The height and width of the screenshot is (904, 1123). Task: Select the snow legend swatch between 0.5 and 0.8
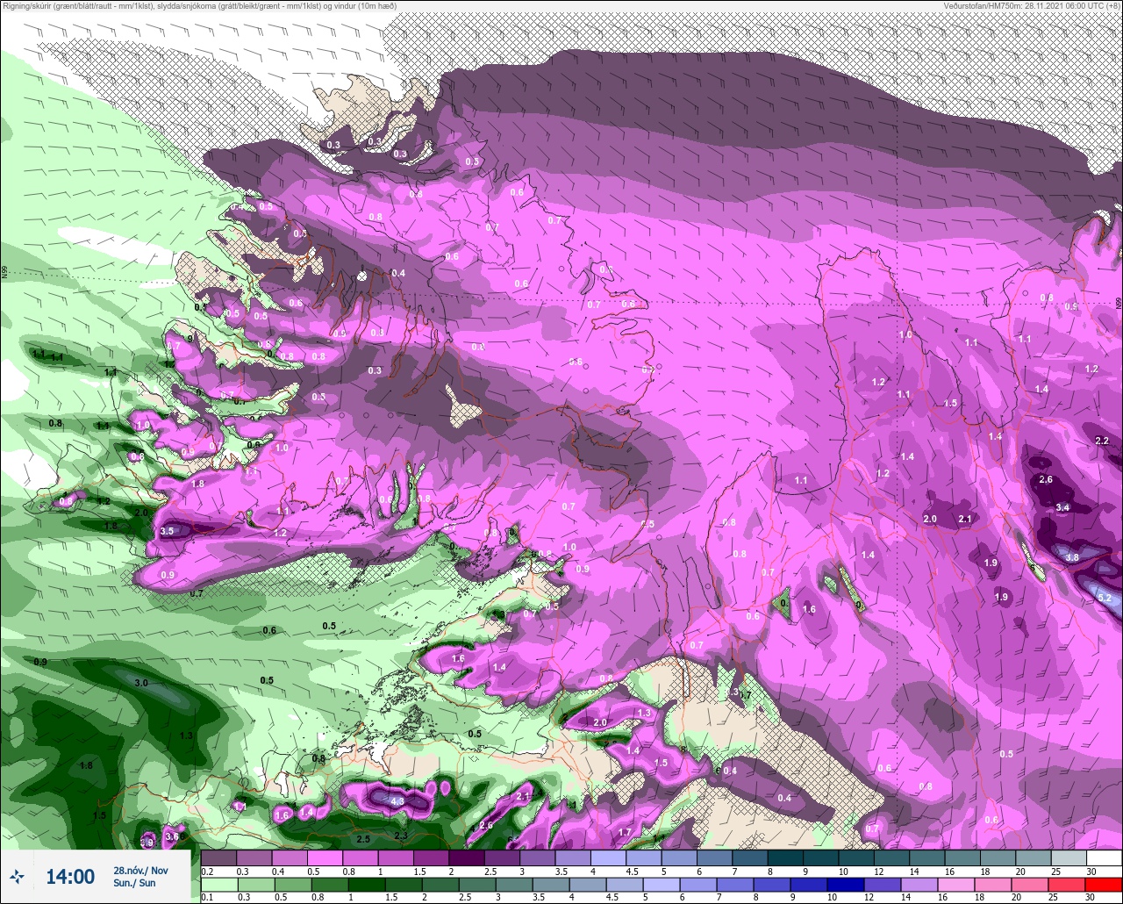tap(325, 857)
